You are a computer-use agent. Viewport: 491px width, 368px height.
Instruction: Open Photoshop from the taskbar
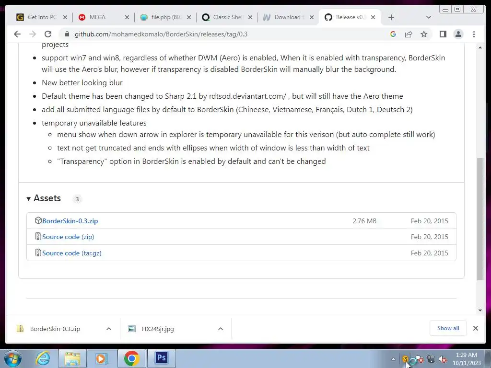coord(161,358)
